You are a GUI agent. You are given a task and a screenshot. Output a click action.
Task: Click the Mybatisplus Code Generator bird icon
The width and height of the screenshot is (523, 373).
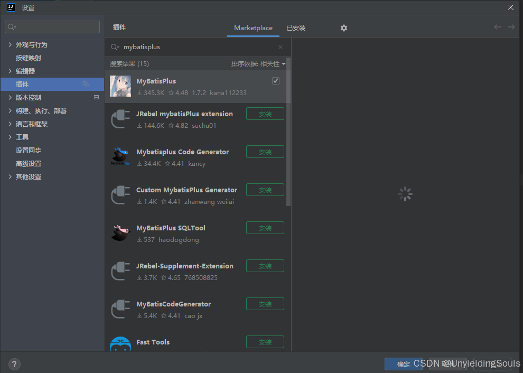pyautogui.click(x=120, y=156)
